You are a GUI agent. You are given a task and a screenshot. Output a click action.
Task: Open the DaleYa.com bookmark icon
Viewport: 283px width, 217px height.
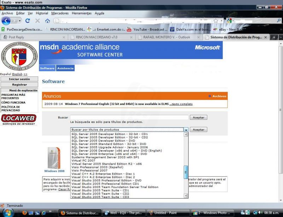(x=172, y=29)
